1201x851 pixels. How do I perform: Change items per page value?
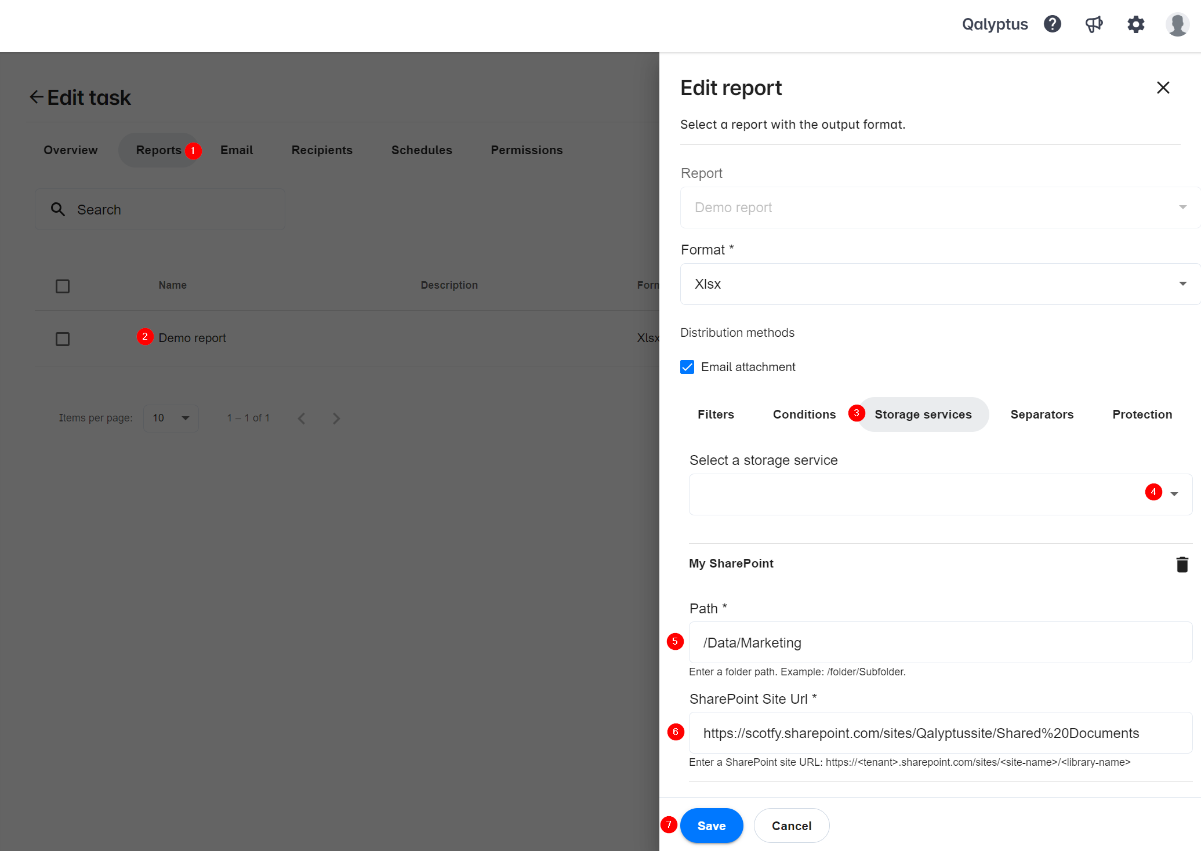(170, 418)
